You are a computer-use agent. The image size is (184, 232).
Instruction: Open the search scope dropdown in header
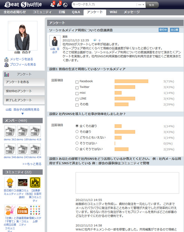click(x=141, y=5)
